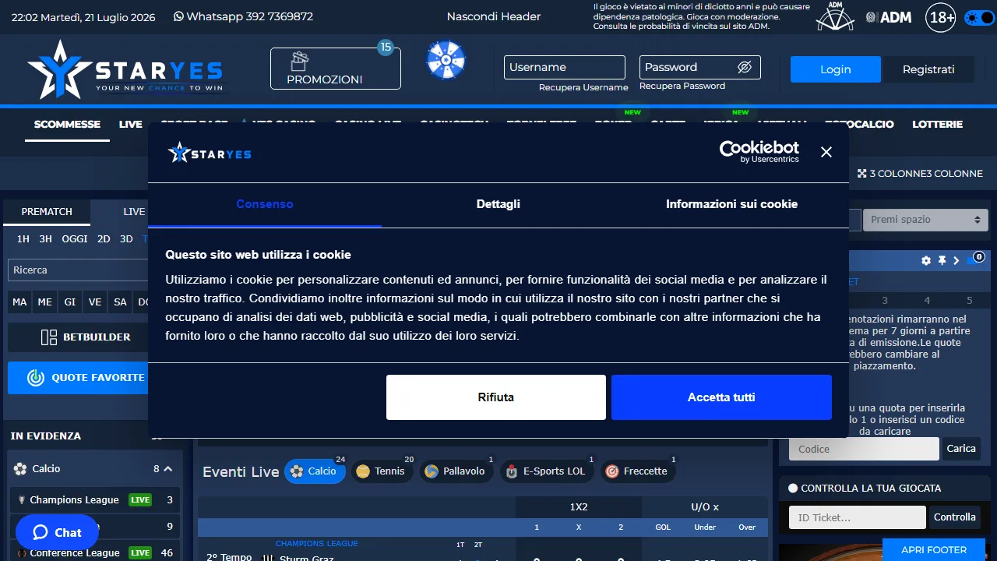The height and width of the screenshot is (561, 997).
Task: Filter events by OGGI
Action: point(75,239)
